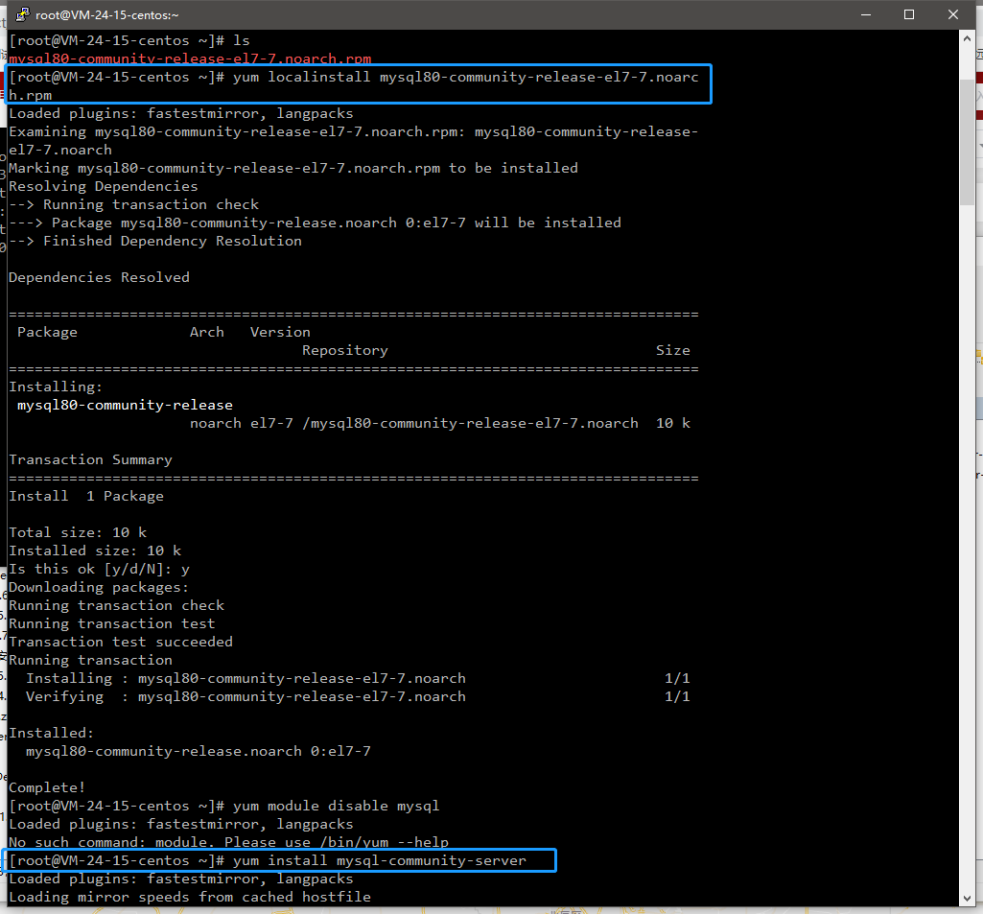Image resolution: width=983 pixels, height=914 pixels.
Task: Click the No such command: module error line
Action: (x=227, y=842)
